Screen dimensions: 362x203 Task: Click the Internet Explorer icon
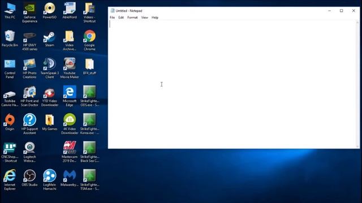point(10,180)
